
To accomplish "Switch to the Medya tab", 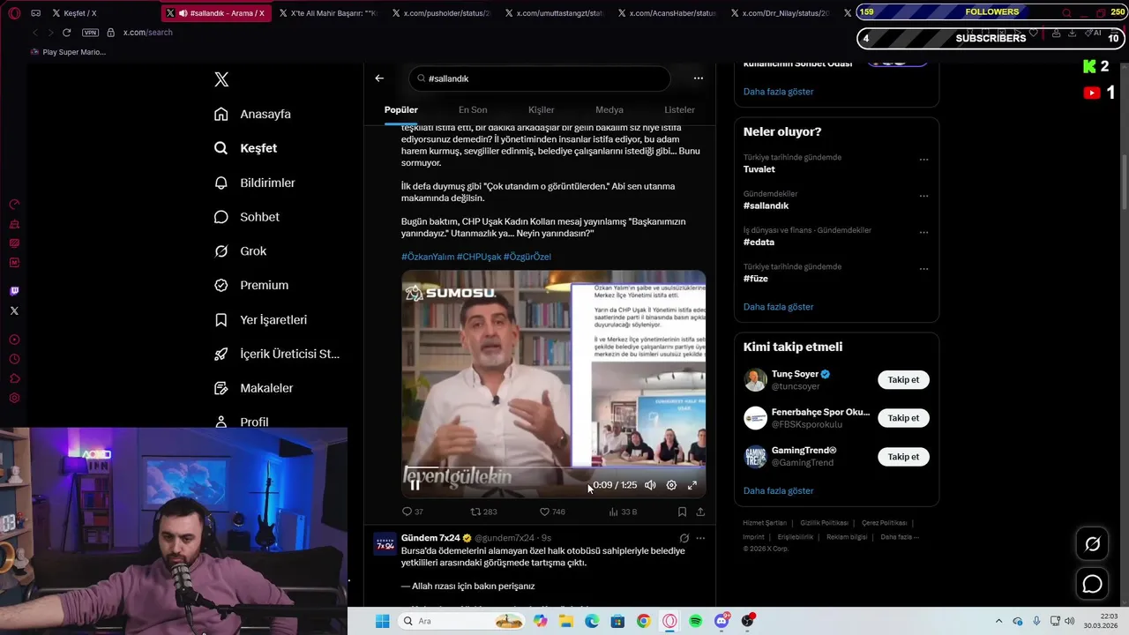I will pos(609,109).
